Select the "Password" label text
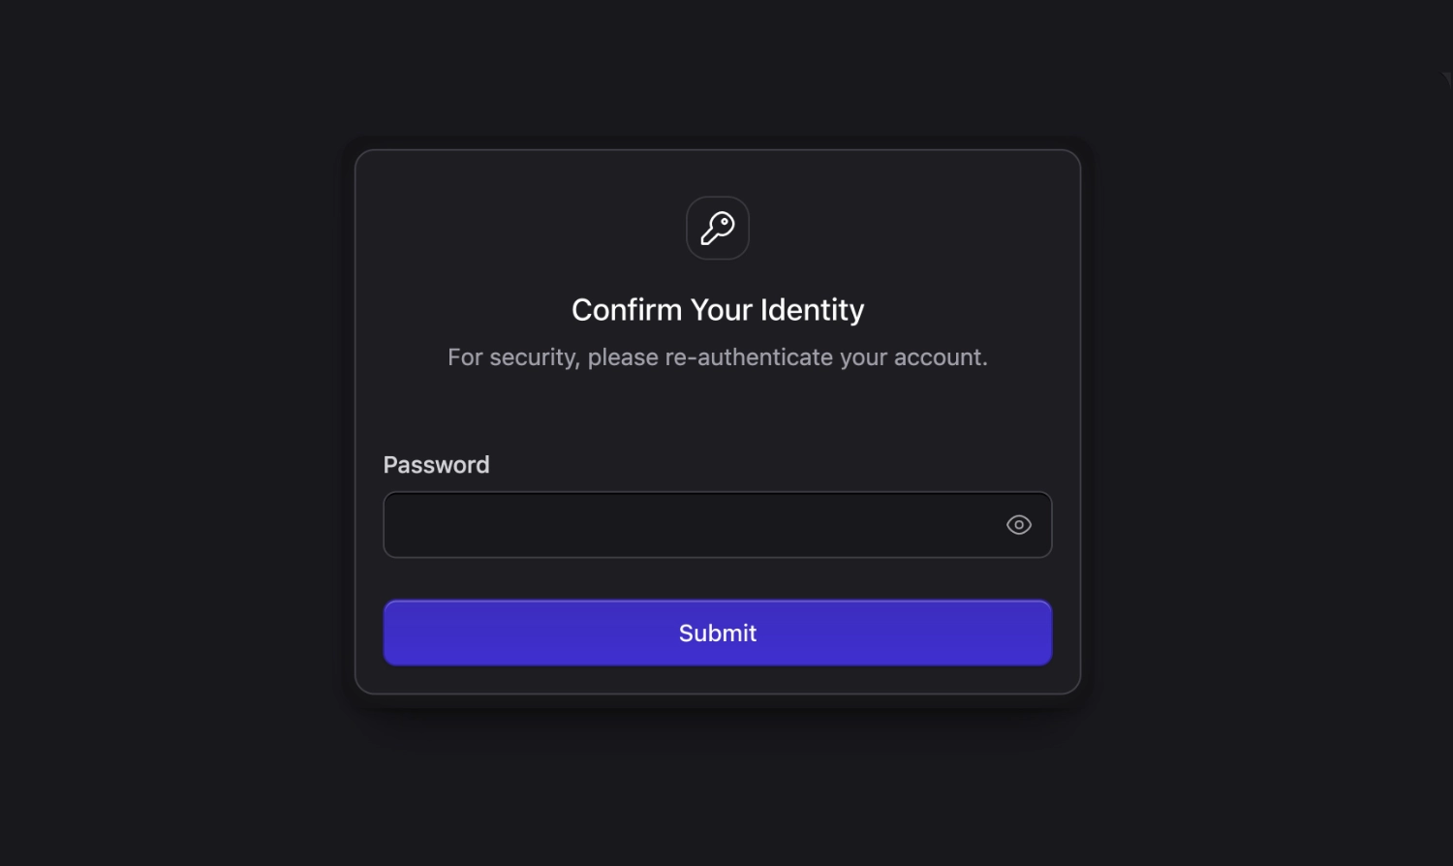Screen dimensions: 1453x866 click(x=436, y=465)
